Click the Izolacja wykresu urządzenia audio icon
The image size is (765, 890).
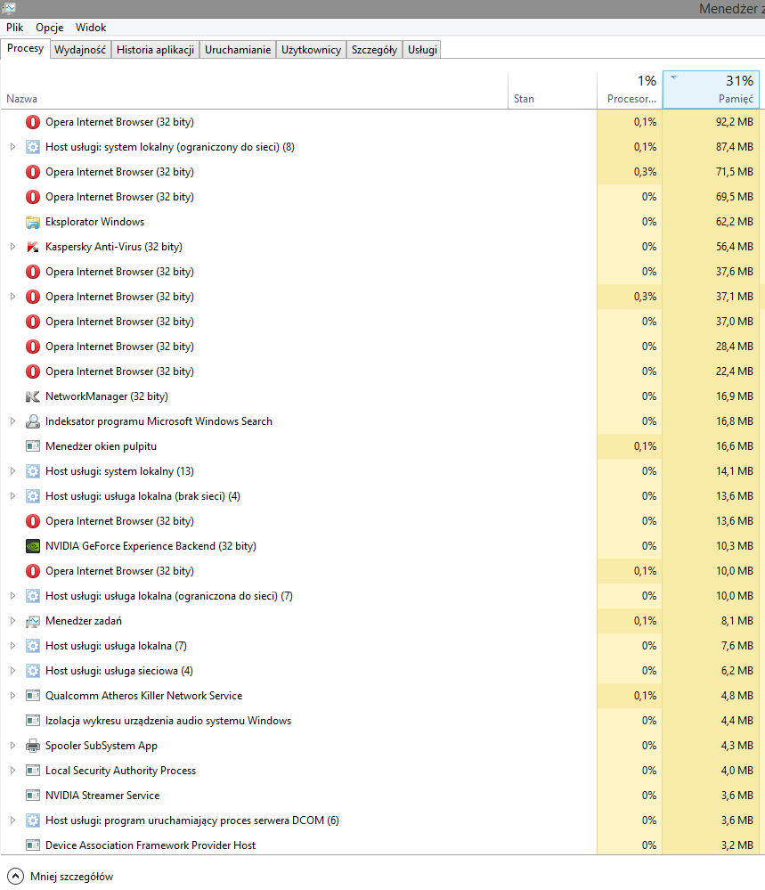pyautogui.click(x=33, y=721)
